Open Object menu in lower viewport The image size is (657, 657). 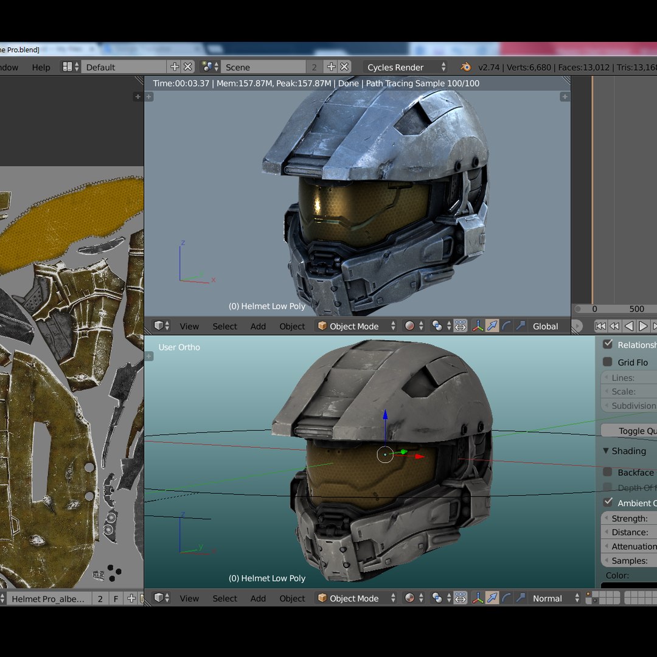tap(292, 599)
